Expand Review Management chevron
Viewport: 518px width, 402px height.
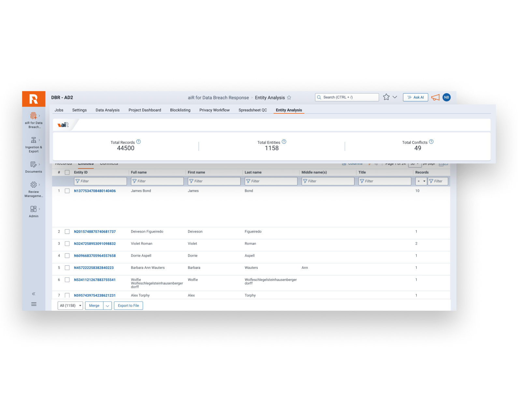click(39, 185)
